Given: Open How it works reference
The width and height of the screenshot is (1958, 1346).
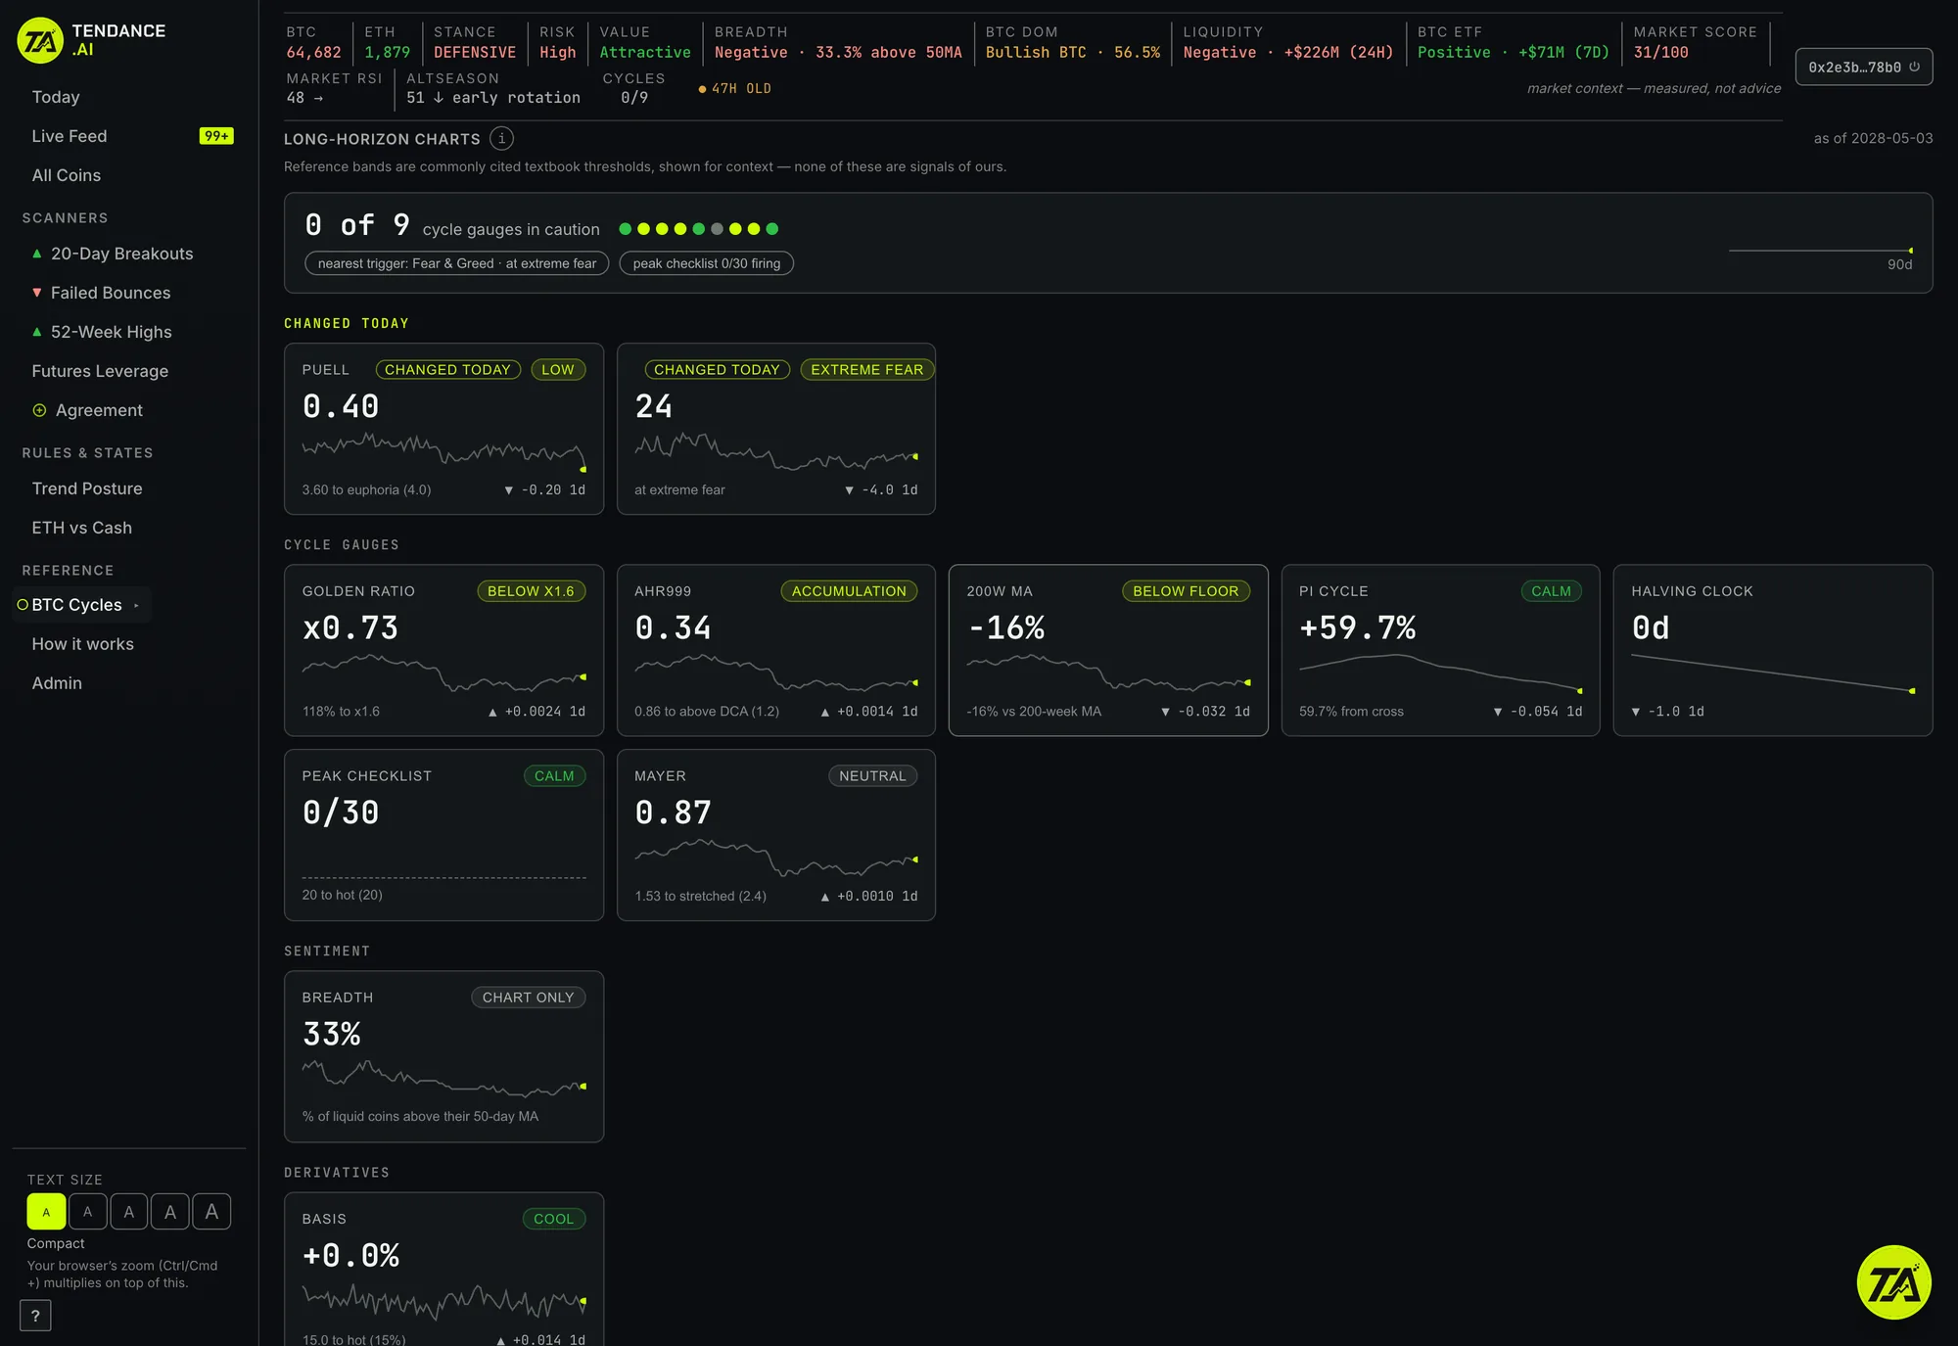Looking at the screenshot, I should tap(83, 644).
